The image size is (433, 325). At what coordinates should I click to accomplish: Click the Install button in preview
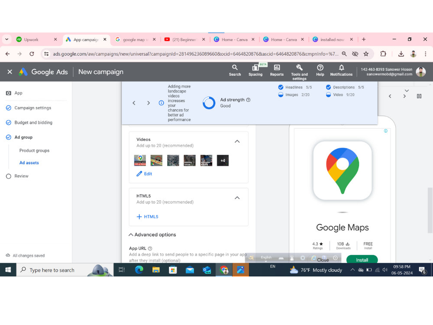pos(362,260)
